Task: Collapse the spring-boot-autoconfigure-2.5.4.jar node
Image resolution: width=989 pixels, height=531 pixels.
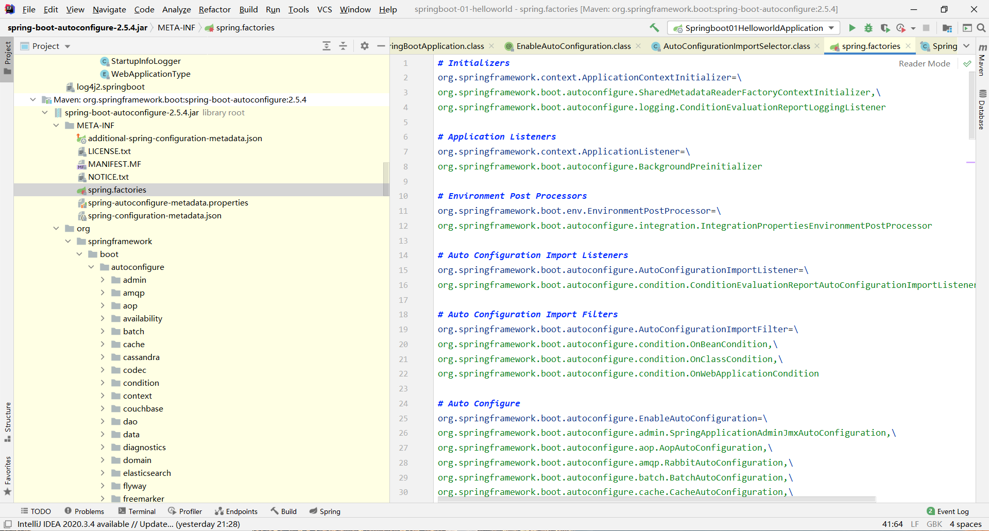Action: 44,112
